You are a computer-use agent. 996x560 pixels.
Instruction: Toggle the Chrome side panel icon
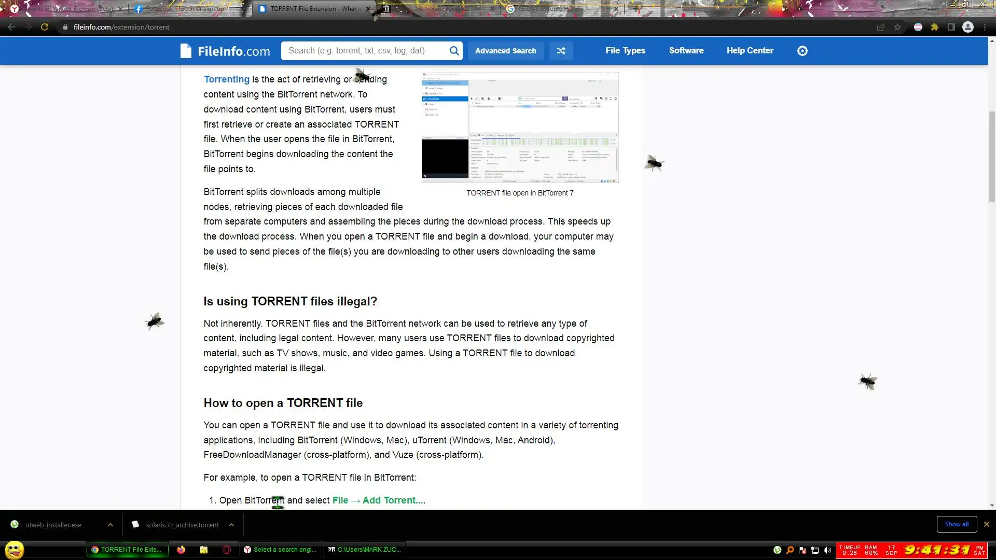pos(951,27)
